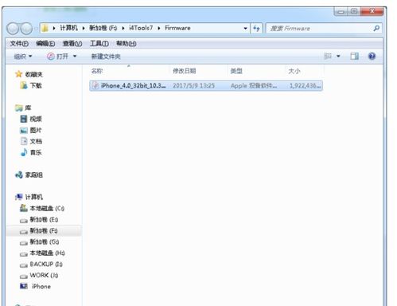397x306 pixels.
Task: Open the view options dropdown arrow
Action: [x=338, y=56]
